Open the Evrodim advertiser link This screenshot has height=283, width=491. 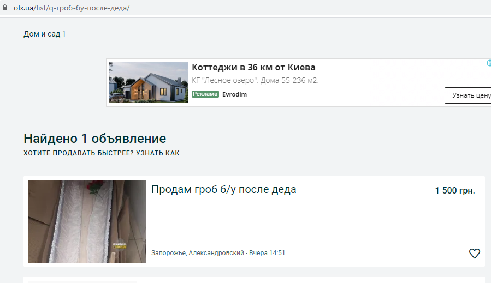234,94
